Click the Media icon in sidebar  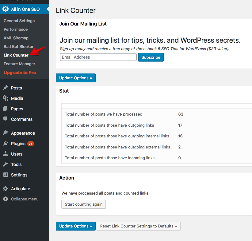point(6,98)
